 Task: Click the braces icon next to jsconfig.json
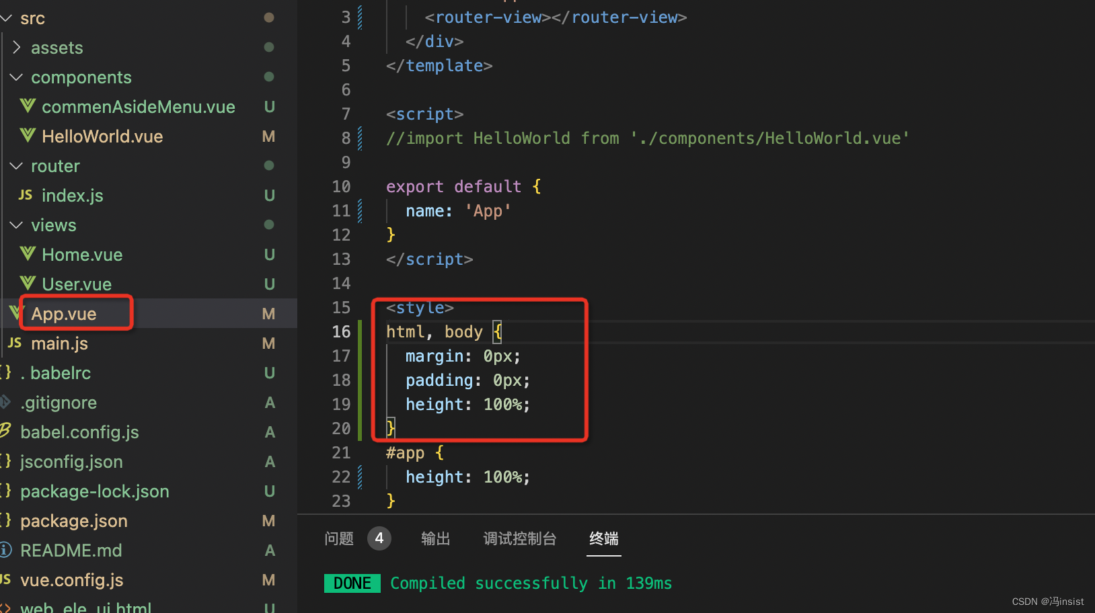pyautogui.click(x=5, y=461)
